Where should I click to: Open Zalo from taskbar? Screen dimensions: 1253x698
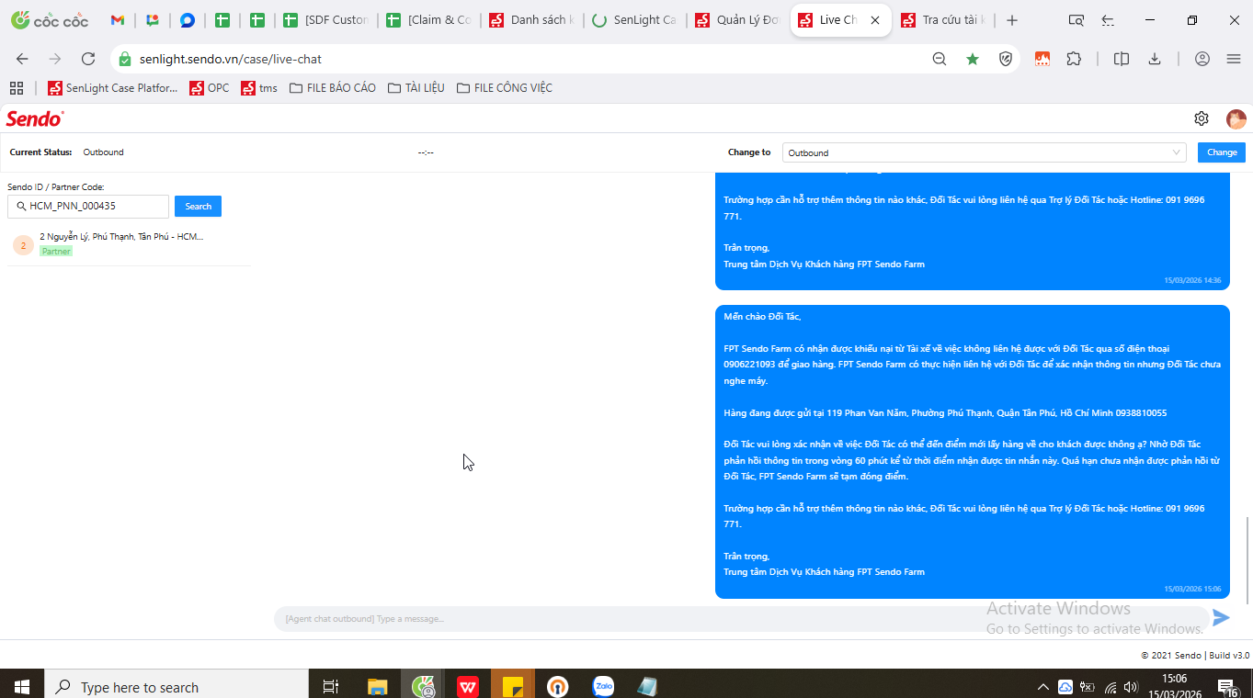(x=603, y=686)
